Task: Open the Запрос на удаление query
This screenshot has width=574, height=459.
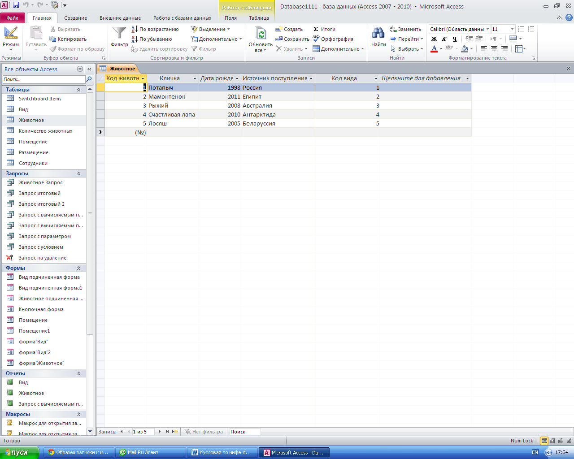Action: (42, 258)
